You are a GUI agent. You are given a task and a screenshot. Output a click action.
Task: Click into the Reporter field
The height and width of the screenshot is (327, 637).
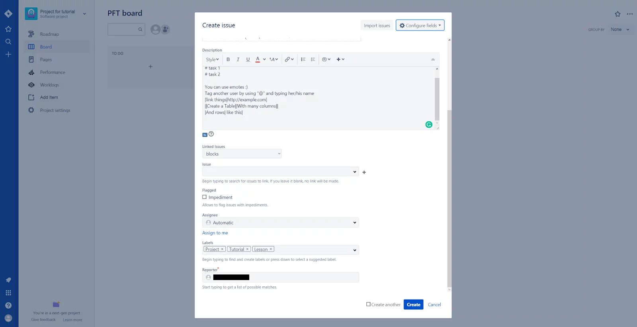[x=280, y=277]
